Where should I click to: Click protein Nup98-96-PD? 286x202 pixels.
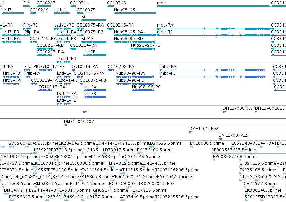pos(130,80)
